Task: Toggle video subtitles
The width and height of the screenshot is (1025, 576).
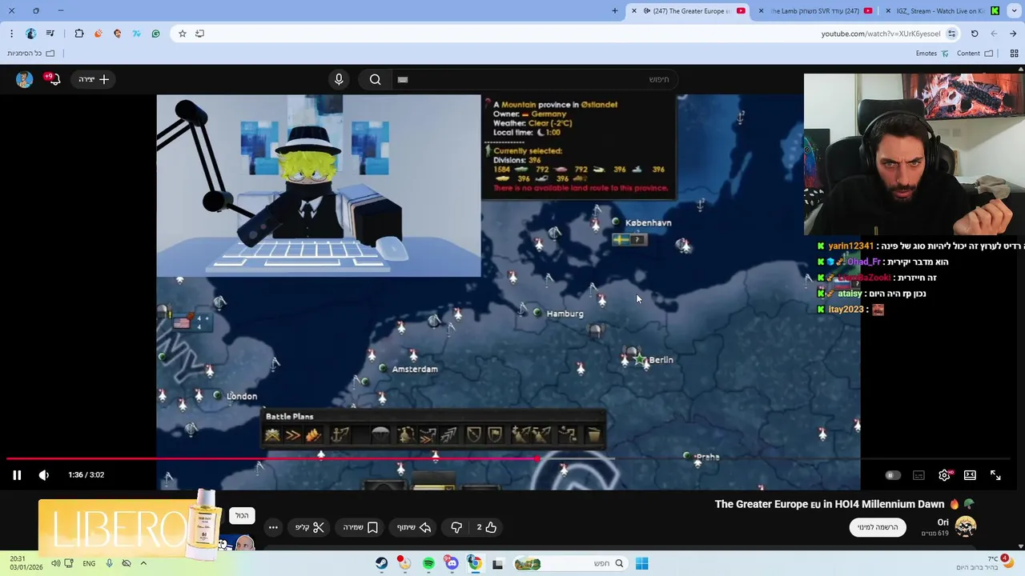Action: pos(918,475)
